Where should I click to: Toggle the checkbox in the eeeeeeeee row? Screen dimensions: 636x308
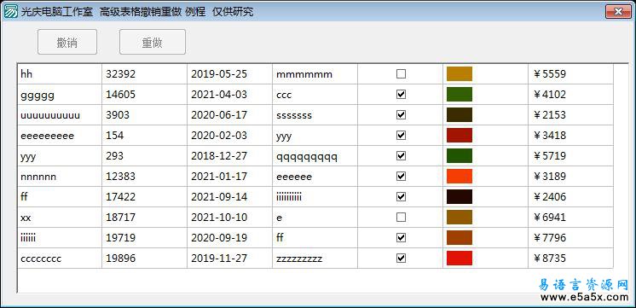click(401, 135)
